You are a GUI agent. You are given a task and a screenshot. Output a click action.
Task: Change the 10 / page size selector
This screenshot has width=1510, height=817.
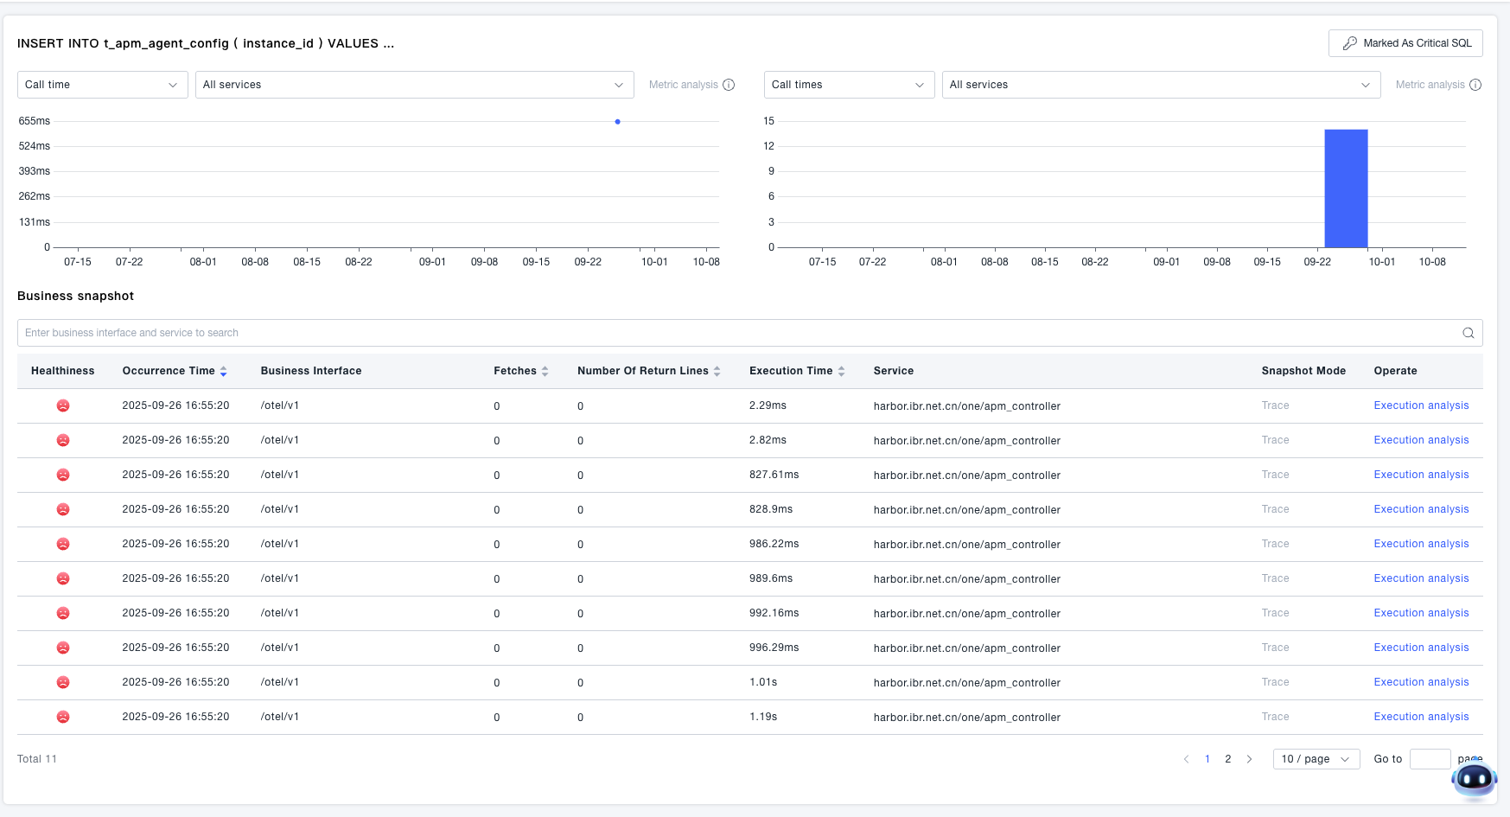pyautogui.click(x=1316, y=759)
